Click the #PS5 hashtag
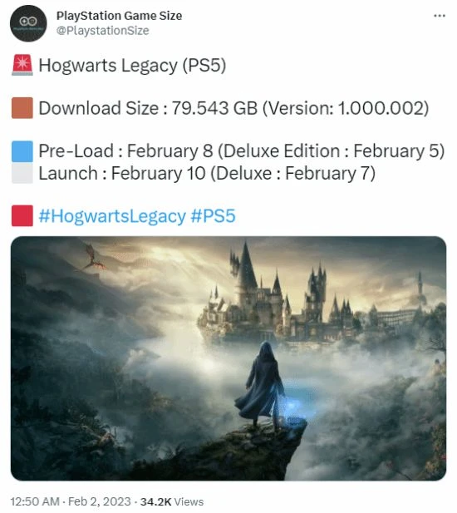 click(213, 216)
